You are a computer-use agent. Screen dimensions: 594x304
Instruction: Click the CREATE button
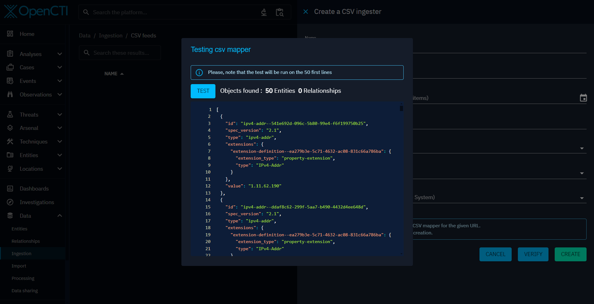pos(570,254)
